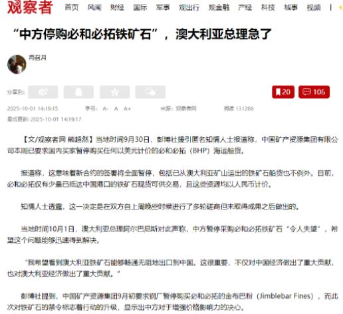Open the 财经 navigation tab

tap(117, 7)
